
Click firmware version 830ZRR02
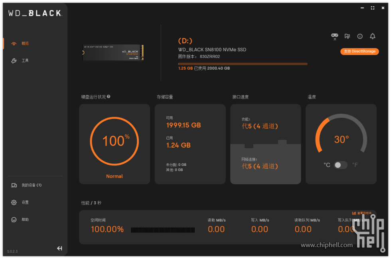(210, 56)
